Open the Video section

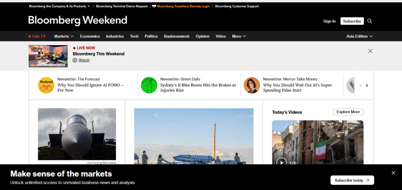pos(221,36)
